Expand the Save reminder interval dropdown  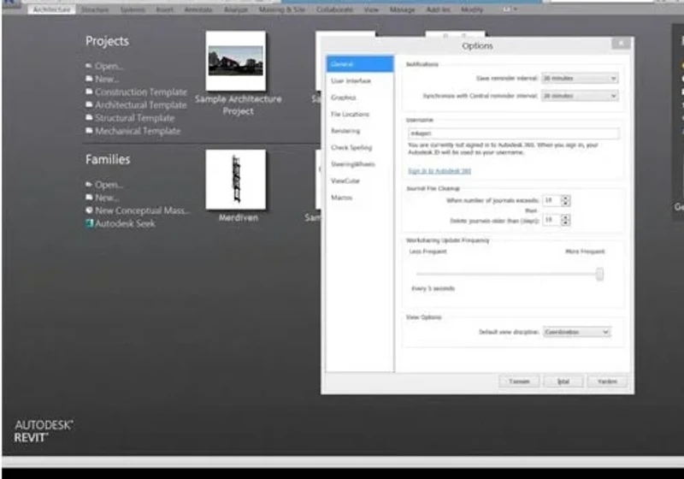point(580,78)
